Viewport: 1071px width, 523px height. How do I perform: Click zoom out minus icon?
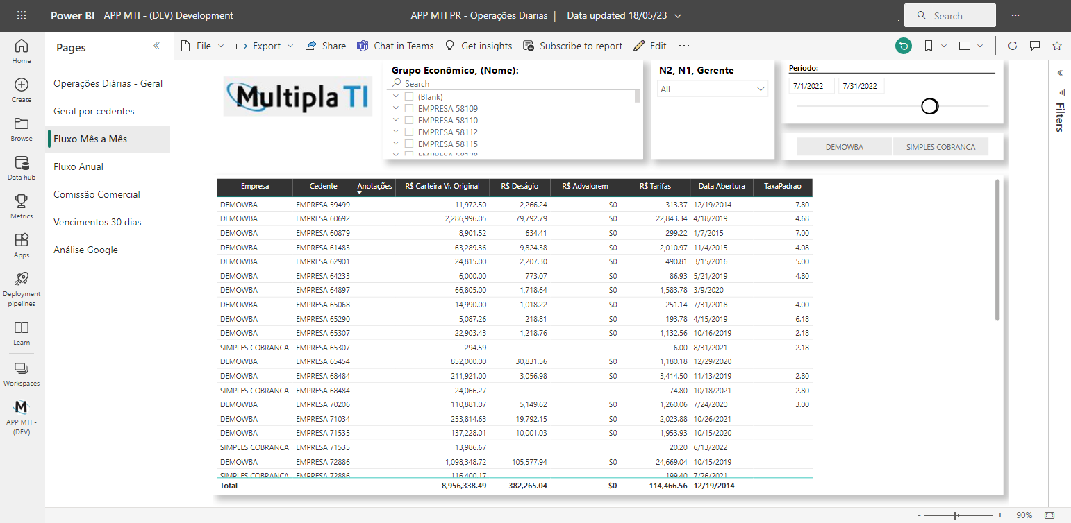(919, 515)
